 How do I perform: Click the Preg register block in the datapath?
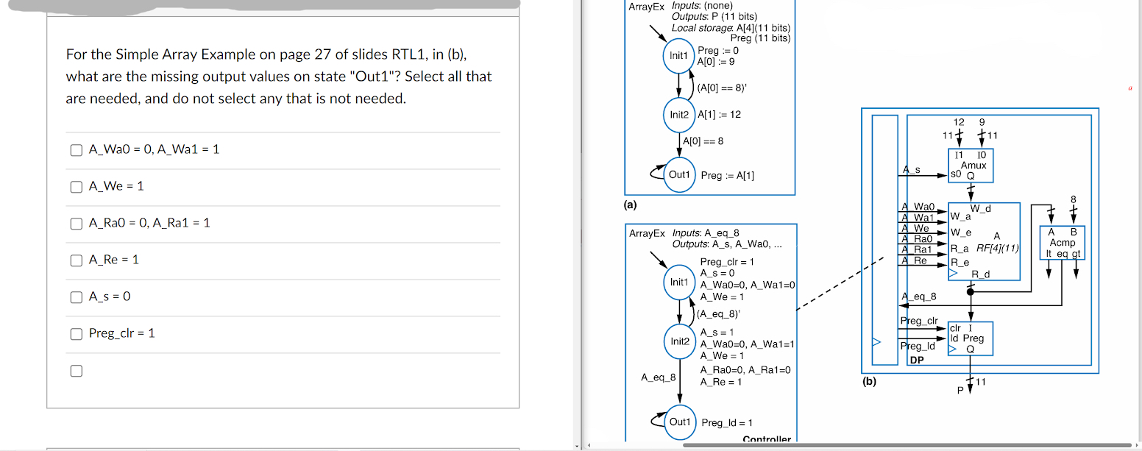pos(971,339)
